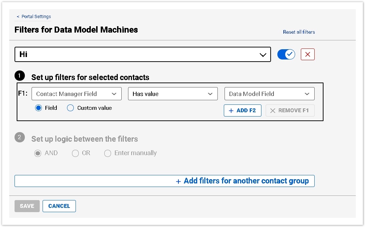Click the REMOVE F1 button

(x=290, y=110)
